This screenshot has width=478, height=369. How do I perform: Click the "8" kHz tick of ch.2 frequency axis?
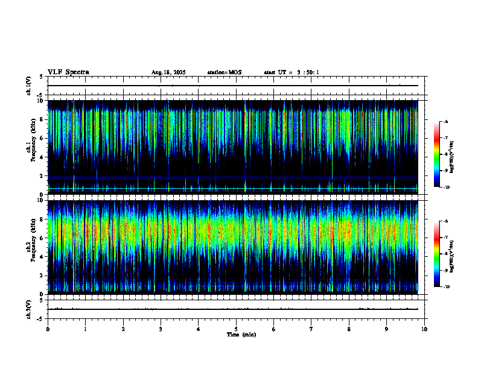click(x=42, y=219)
